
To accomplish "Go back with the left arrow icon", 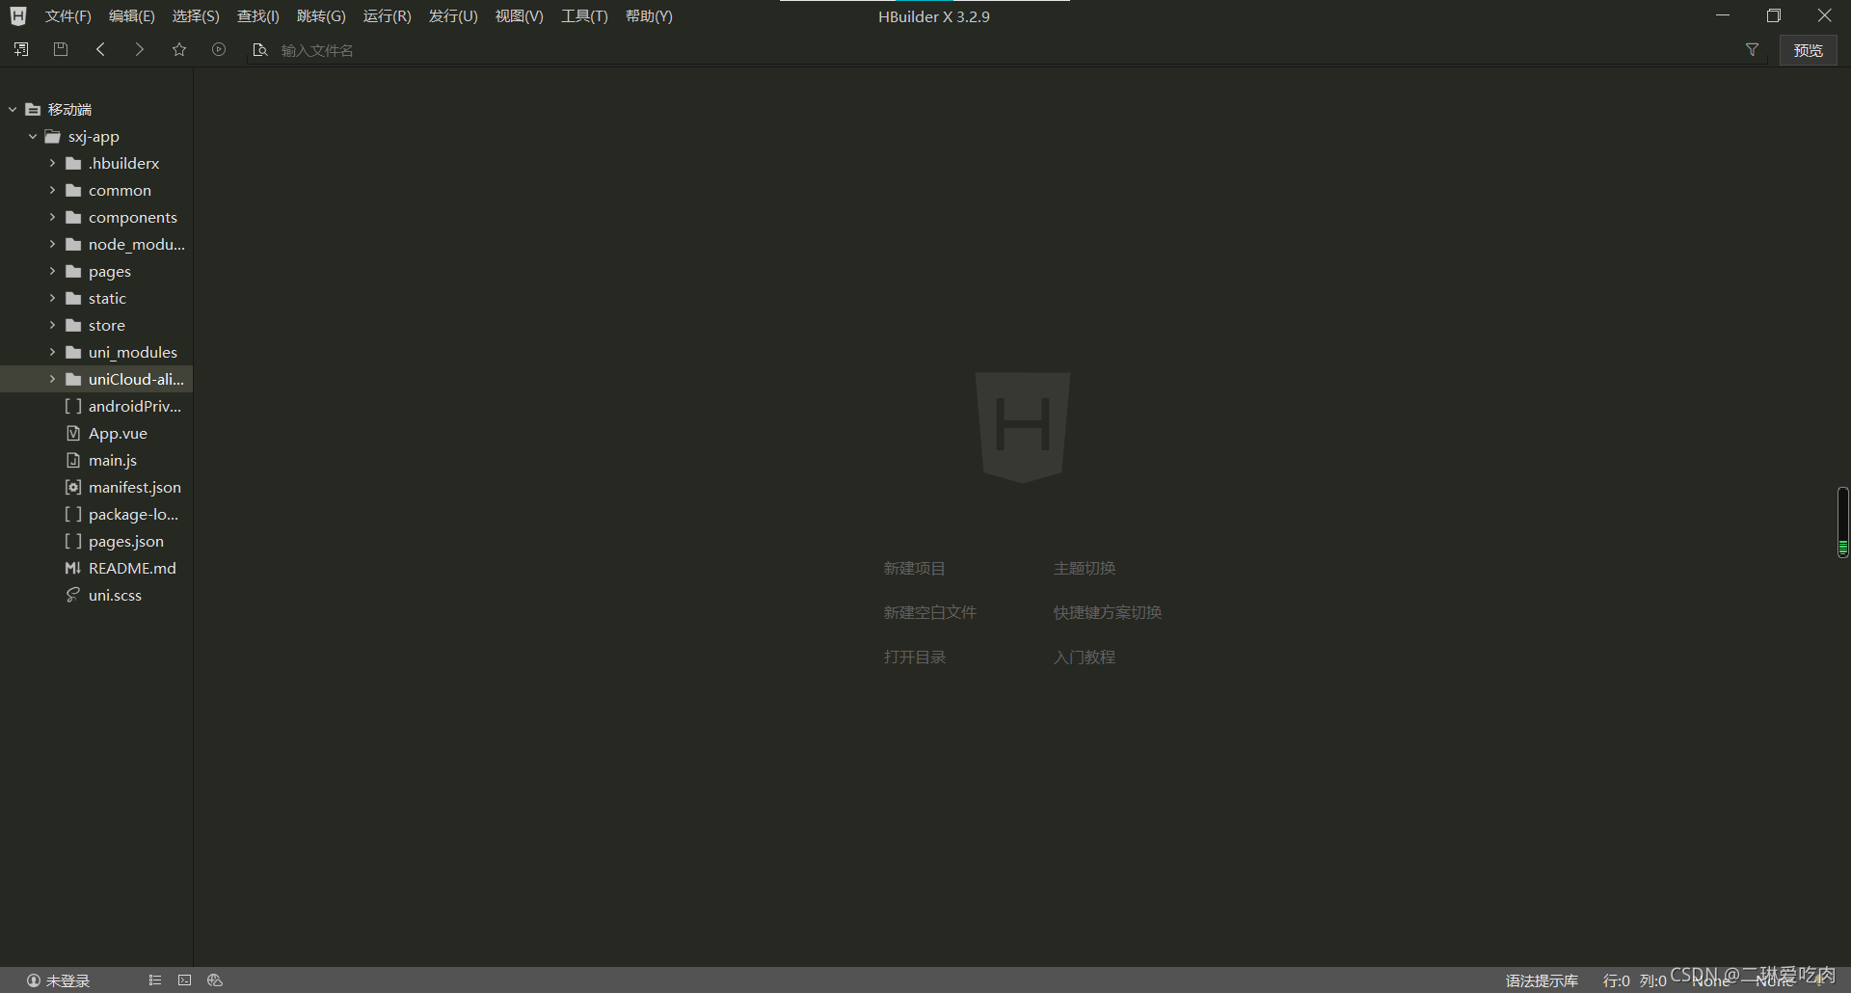I will click(100, 49).
